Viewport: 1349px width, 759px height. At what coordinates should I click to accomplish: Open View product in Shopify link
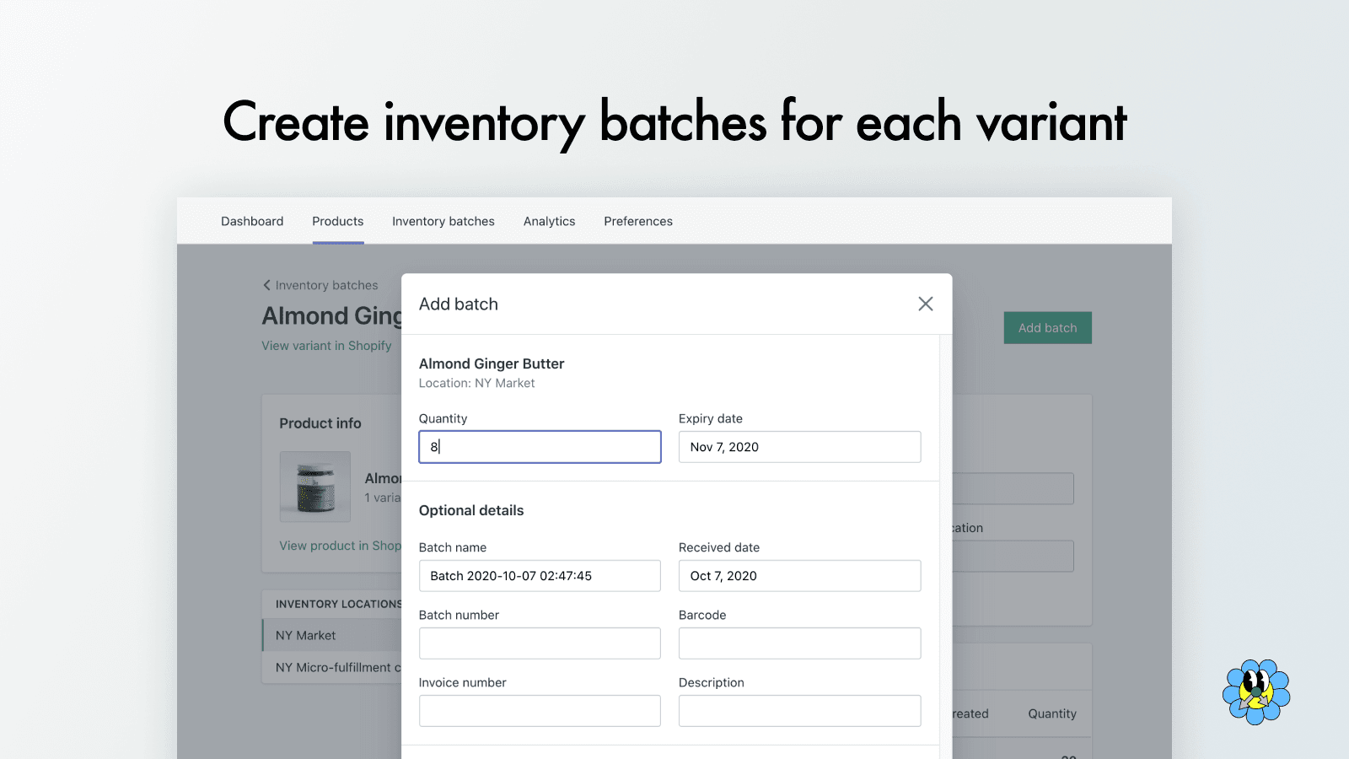[341, 546]
